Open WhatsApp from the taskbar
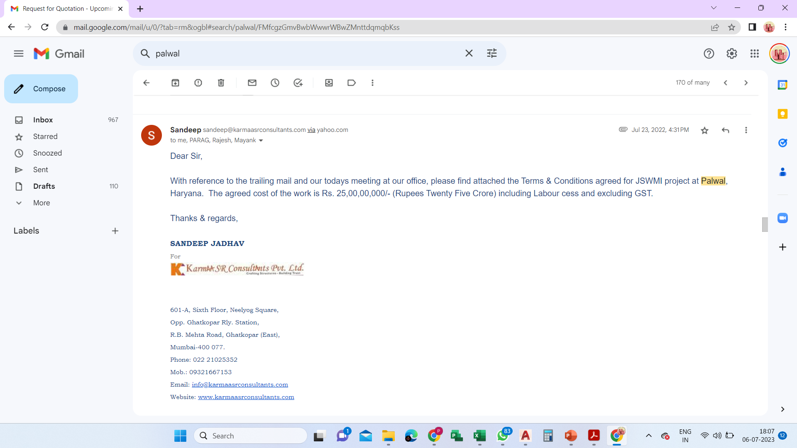The width and height of the screenshot is (797, 448). 503,436
